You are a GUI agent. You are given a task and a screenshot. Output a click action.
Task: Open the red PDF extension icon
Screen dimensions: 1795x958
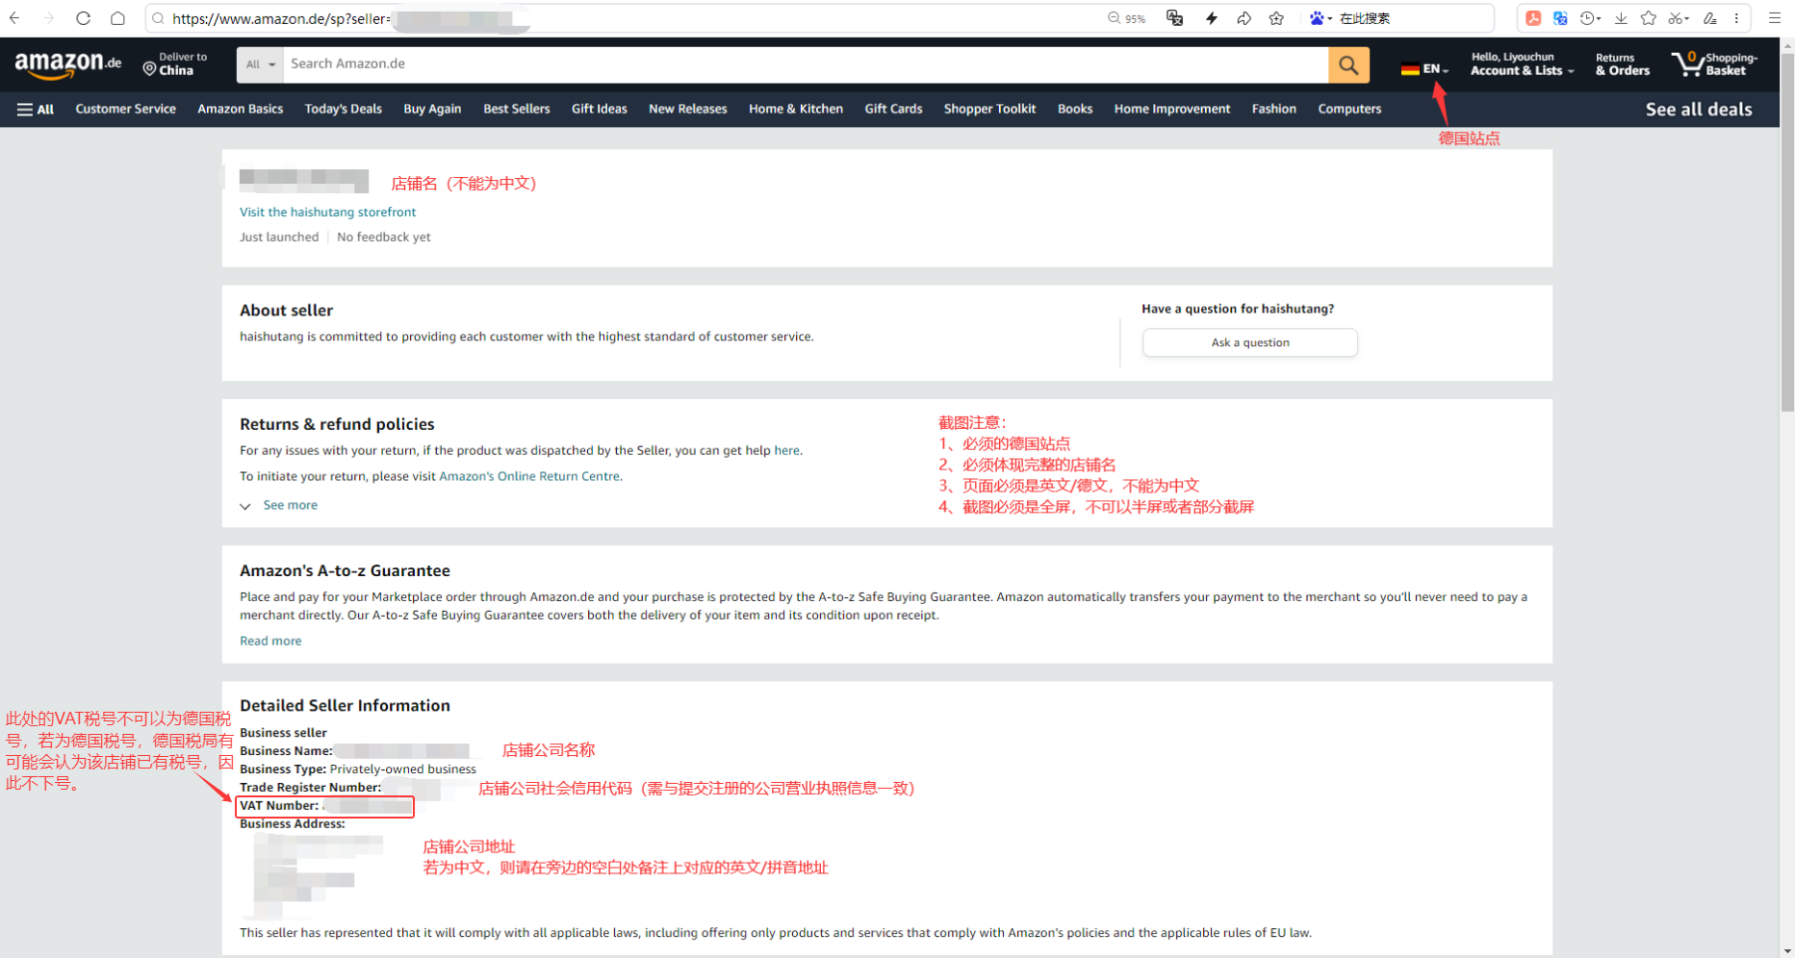click(1533, 18)
